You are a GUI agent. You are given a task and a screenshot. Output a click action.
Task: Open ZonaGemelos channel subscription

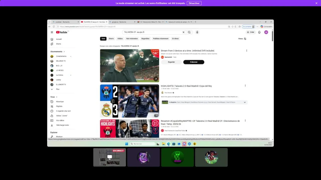[61, 56]
